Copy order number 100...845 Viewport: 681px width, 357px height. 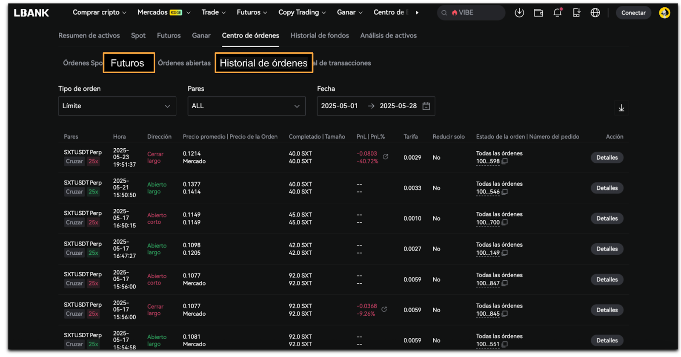(505, 314)
